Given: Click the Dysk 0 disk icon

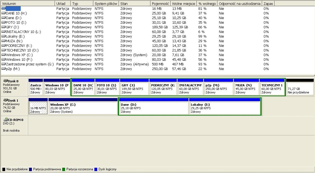Looking at the screenshot, I should coord(6,81).
